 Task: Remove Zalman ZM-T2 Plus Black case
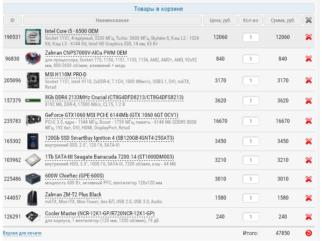pos(308,198)
